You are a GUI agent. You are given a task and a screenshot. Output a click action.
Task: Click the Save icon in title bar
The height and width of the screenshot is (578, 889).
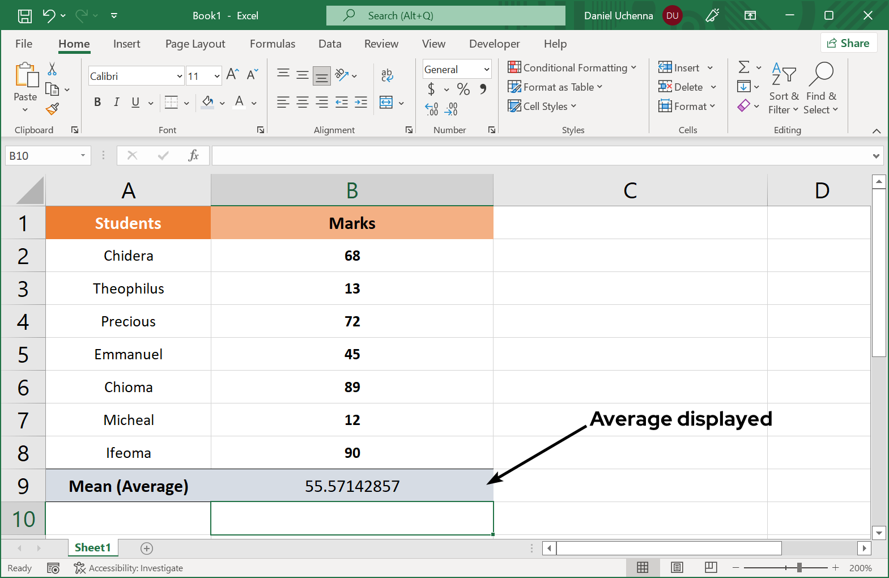coord(25,16)
